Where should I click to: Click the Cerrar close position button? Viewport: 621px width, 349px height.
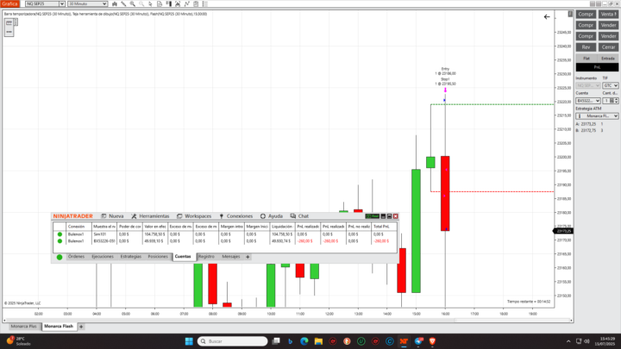click(608, 47)
